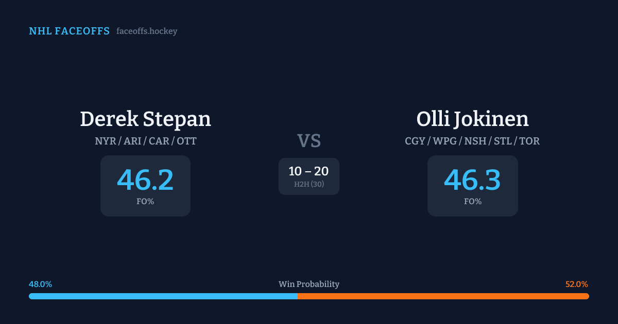Click Jokinen's CGY / WPG / NSH / STL / TOR team list
This screenshot has height=324, width=618.
tap(472, 141)
